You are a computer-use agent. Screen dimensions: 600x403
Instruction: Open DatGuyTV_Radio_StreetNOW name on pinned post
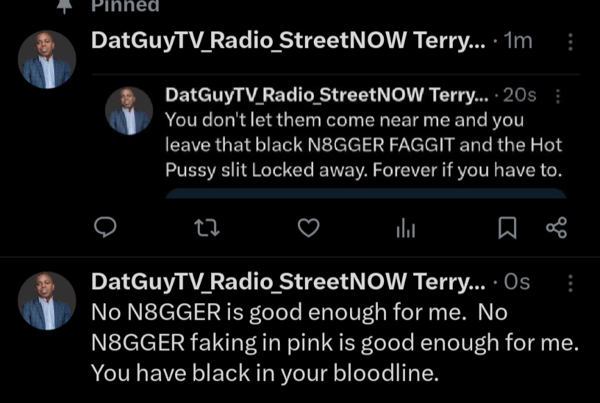click(288, 40)
